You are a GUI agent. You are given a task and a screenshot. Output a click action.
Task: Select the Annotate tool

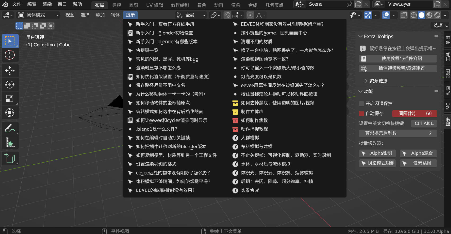click(9, 129)
